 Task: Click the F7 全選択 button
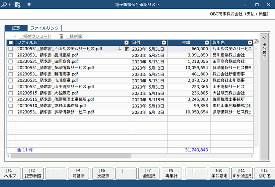click(149, 173)
